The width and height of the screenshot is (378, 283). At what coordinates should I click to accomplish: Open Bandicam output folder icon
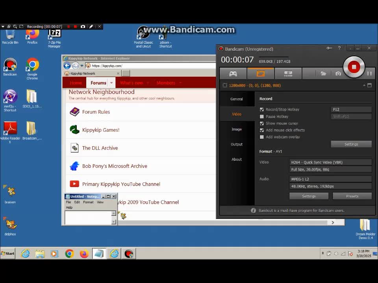point(323,74)
